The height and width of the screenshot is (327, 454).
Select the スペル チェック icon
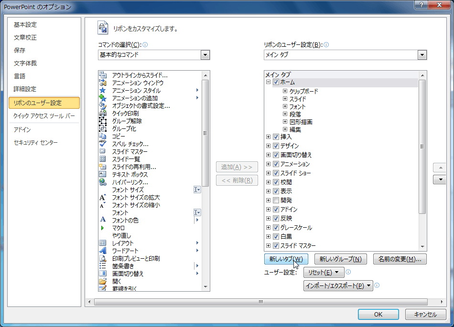click(103, 144)
